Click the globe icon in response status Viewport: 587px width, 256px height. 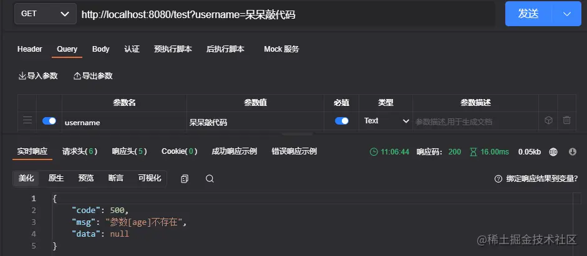553,152
